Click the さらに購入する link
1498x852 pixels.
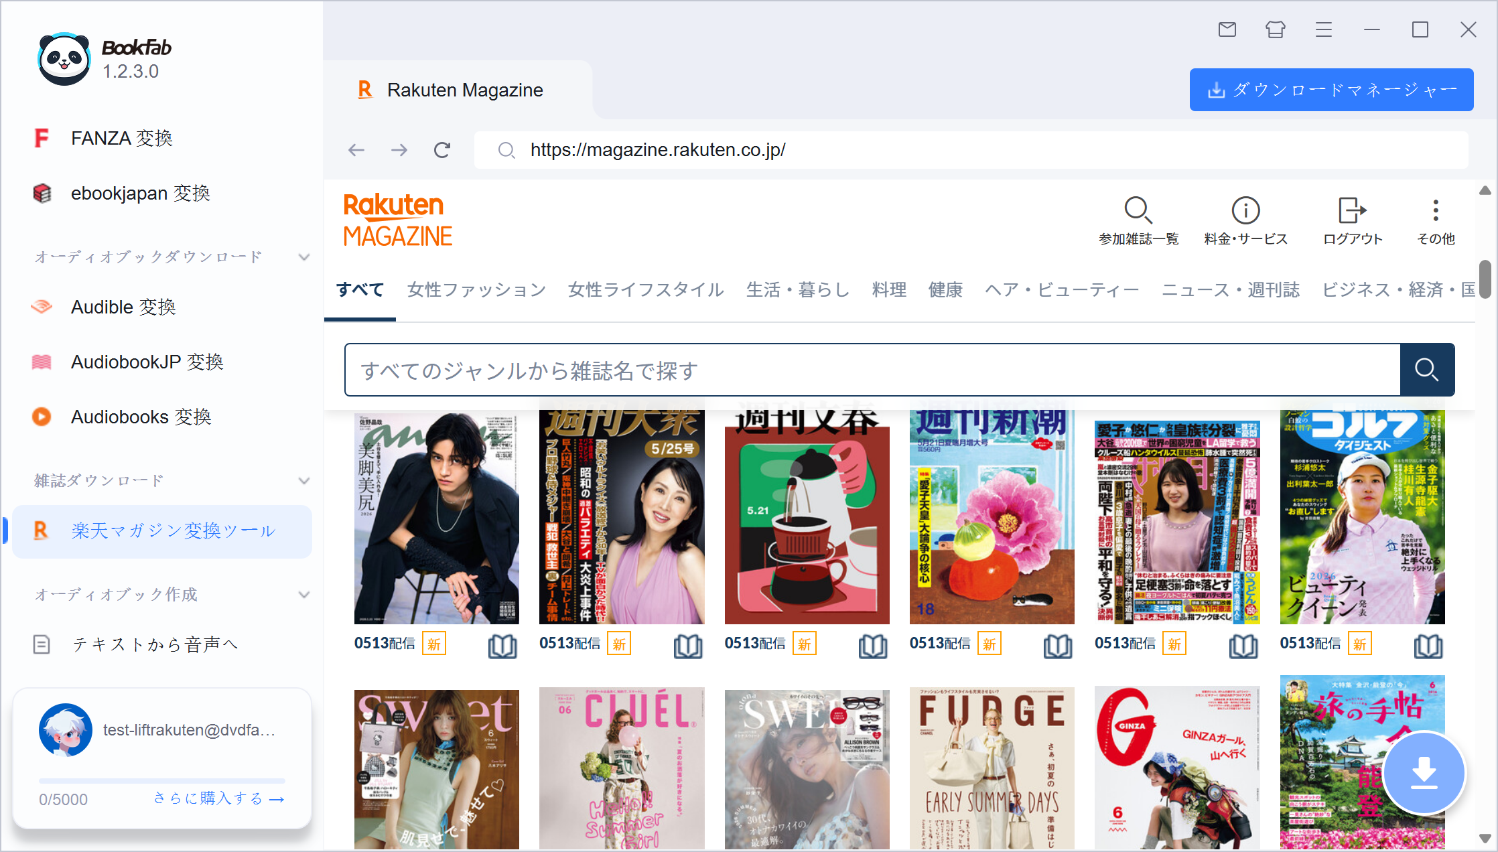tap(219, 798)
